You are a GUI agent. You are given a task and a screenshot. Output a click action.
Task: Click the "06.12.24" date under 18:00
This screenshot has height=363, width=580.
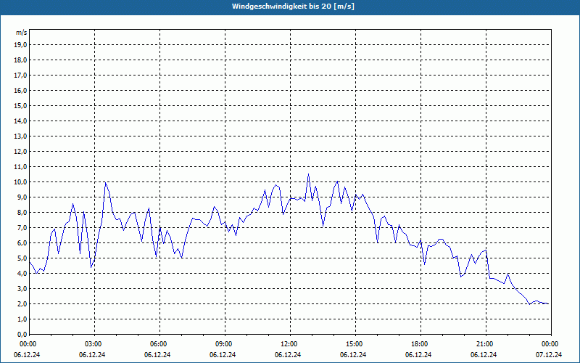[418, 354]
